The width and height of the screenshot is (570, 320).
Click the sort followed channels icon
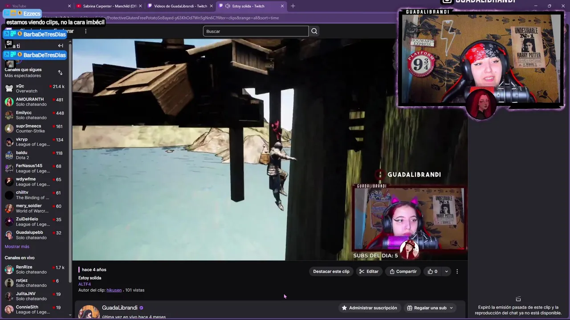tap(60, 72)
